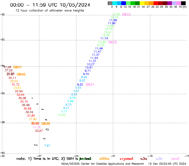Image resolution: width=189 pixels, height=166 pixels.
Task: Click the 's3b' satellite legend label
Action: 159,159
